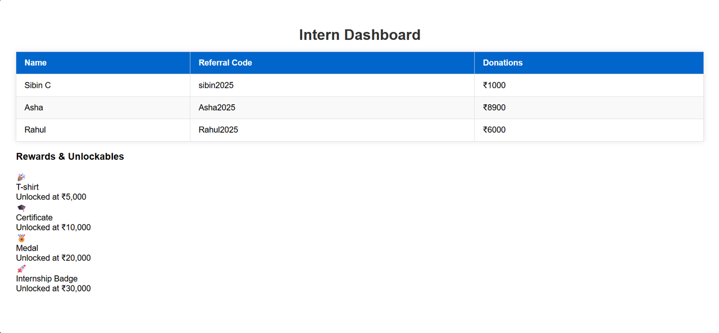Click the sibin2025 referral code
The image size is (719, 333).
point(216,85)
